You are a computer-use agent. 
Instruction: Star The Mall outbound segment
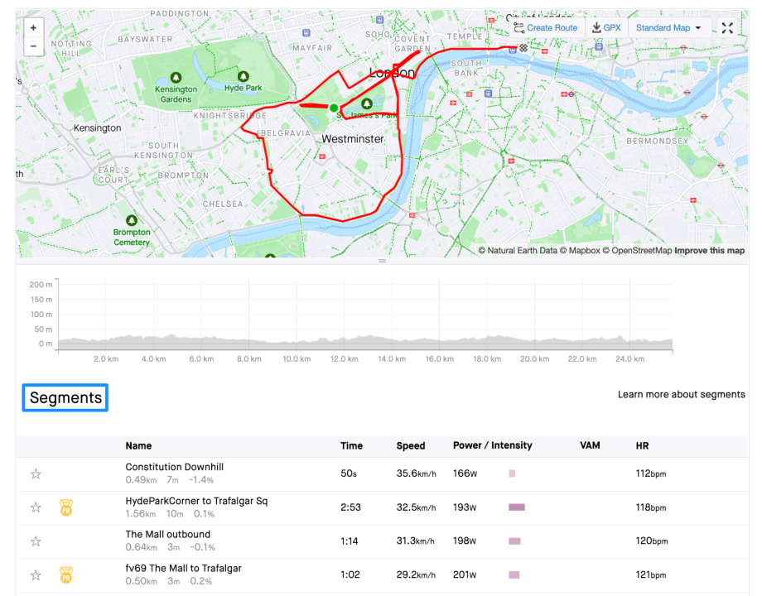[x=36, y=541]
